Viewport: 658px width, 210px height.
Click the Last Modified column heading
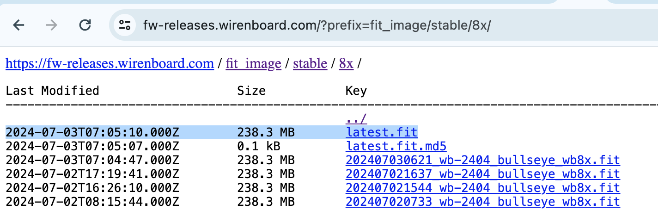pos(52,91)
